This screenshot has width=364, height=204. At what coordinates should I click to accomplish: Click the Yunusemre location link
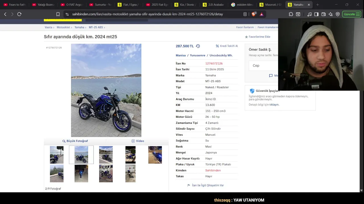coord(198,55)
